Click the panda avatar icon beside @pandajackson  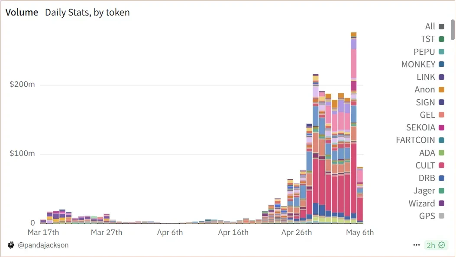(11, 245)
